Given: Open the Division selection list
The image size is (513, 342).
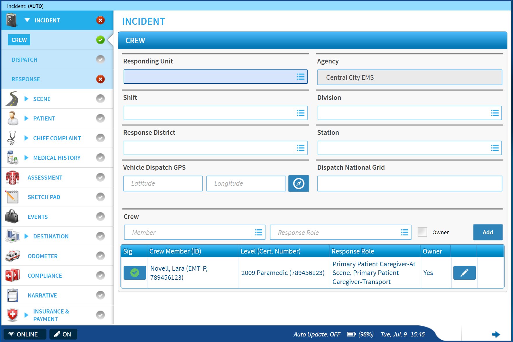Looking at the screenshot, I should pyautogui.click(x=495, y=113).
